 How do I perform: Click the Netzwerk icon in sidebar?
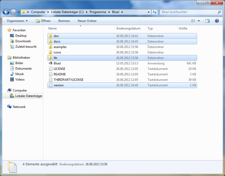(x=9, y=107)
